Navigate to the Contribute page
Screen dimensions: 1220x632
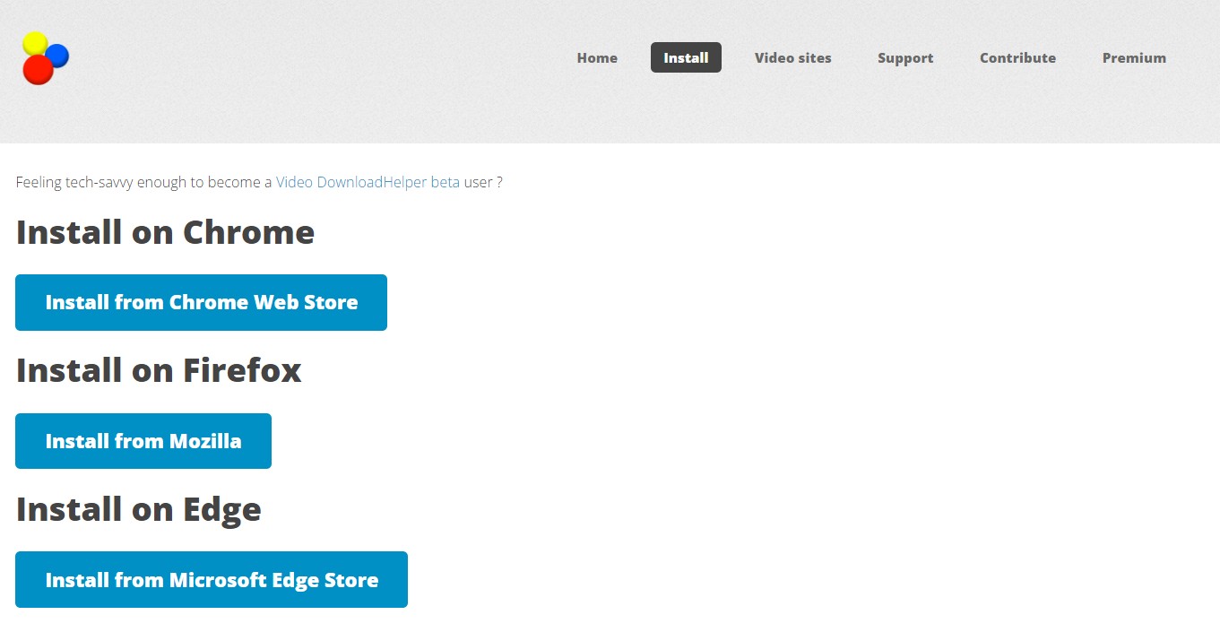pos(1017,57)
